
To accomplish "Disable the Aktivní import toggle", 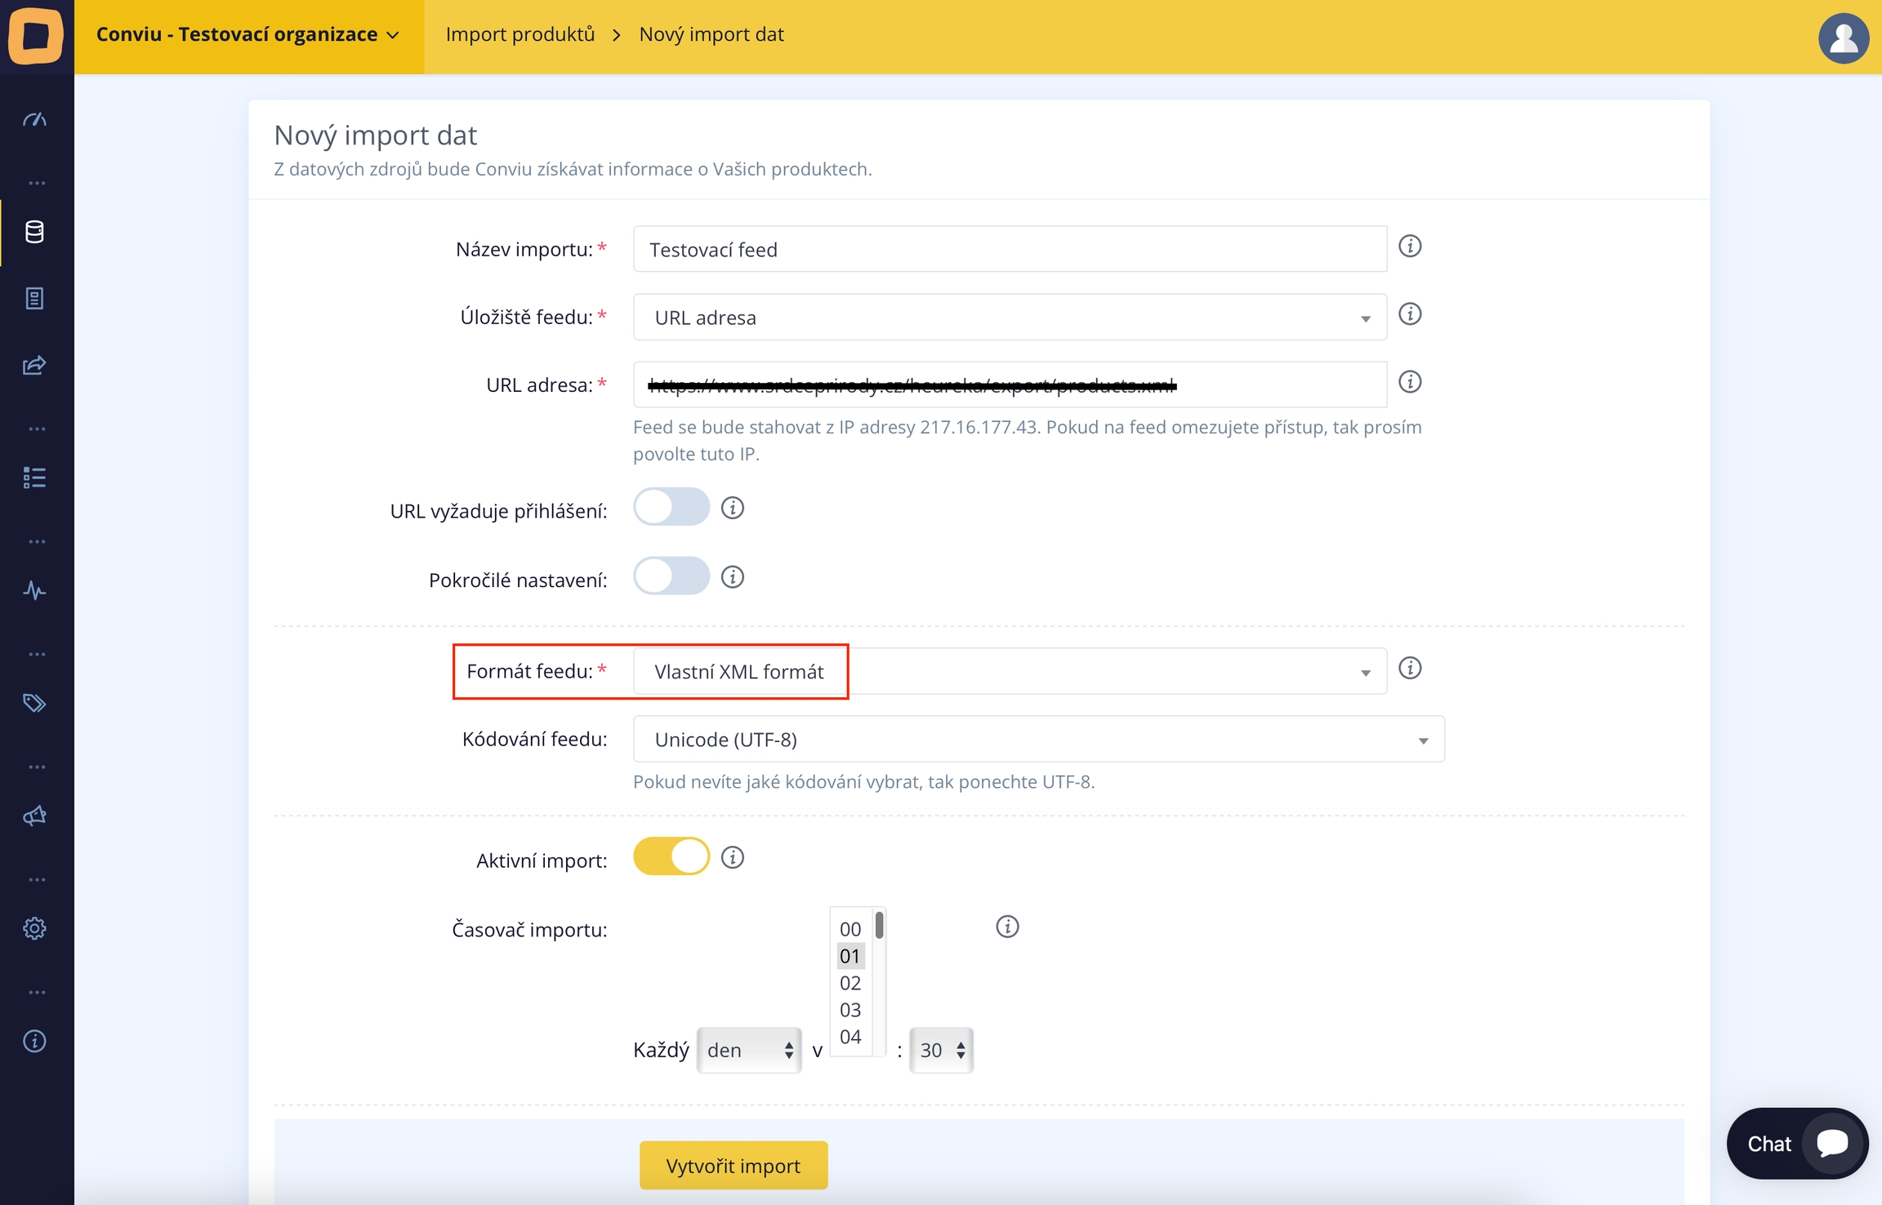I will (671, 857).
